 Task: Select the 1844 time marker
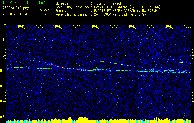coord(76,26)
